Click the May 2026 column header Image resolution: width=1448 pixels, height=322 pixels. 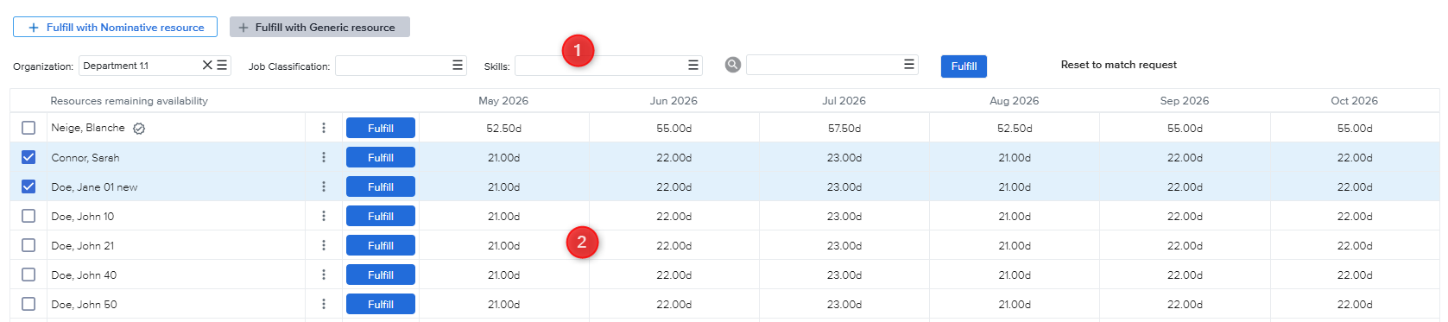(x=503, y=101)
